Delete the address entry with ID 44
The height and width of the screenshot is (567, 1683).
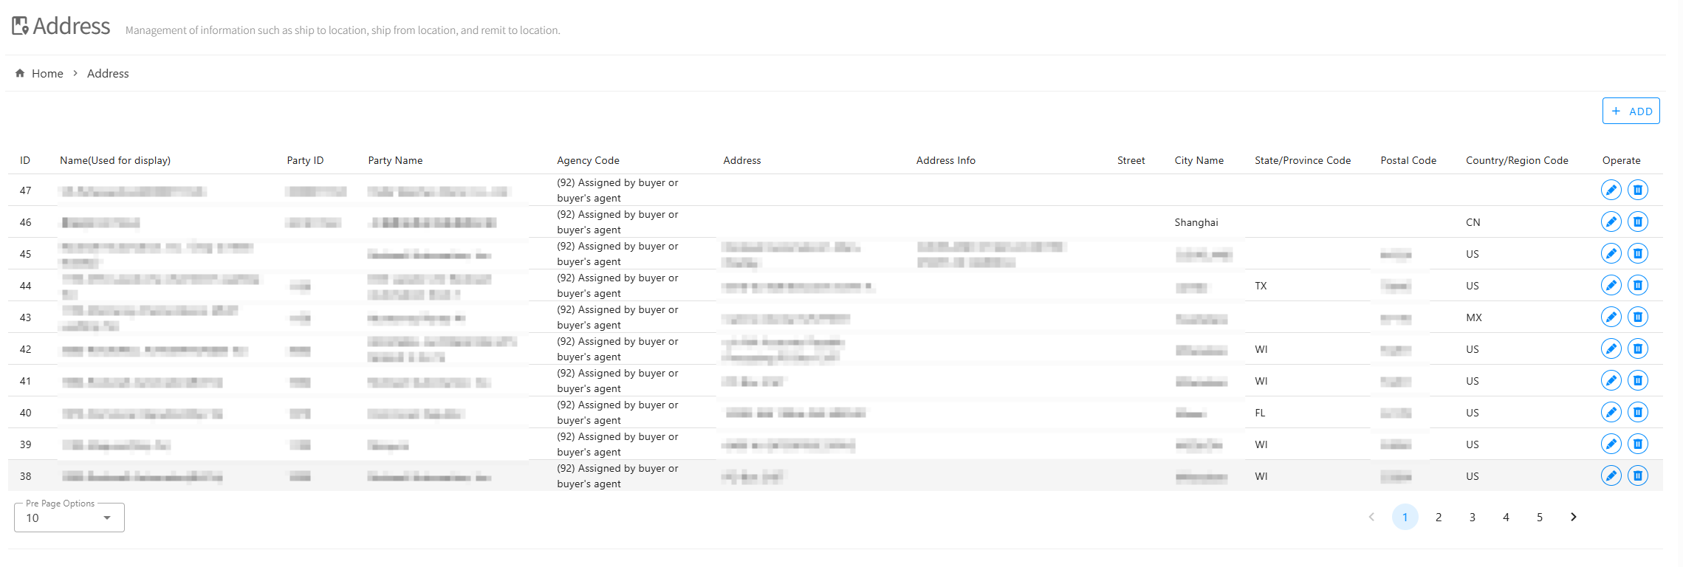coord(1637,286)
